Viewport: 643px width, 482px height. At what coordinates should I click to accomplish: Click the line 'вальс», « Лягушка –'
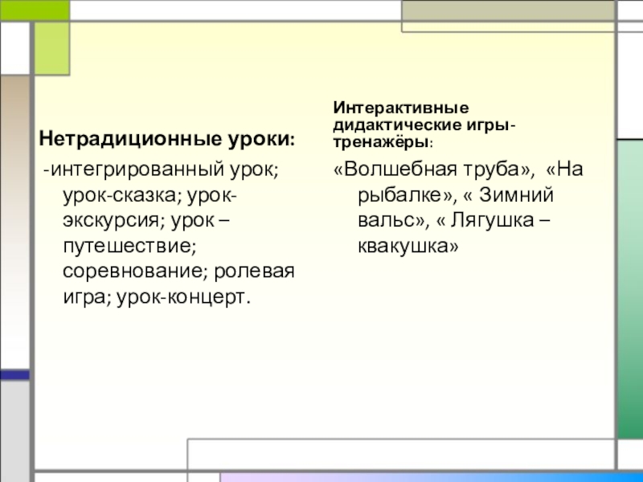pos(454,220)
